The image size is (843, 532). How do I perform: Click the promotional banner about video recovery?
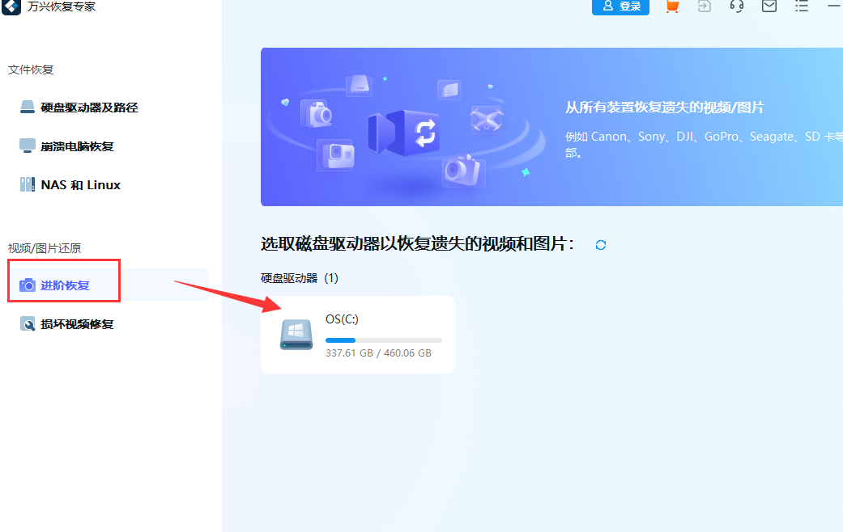(x=551, y=126)
